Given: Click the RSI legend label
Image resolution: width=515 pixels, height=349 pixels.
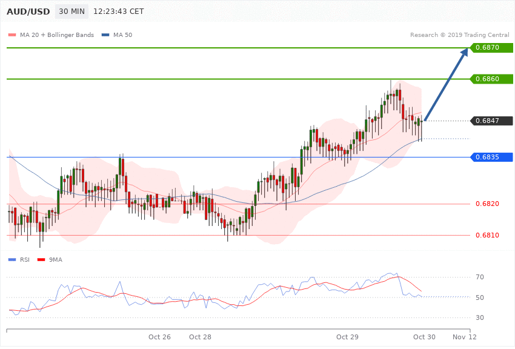Looking at the screenshot, I should tap(25, 260).
